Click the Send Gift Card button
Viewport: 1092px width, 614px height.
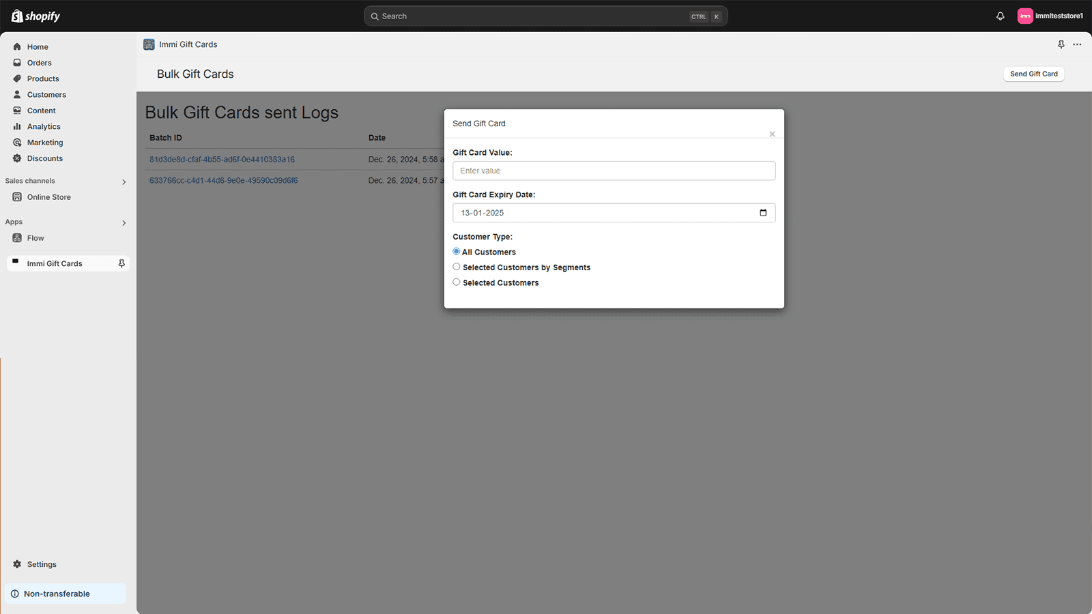[x=1033, y=73]
